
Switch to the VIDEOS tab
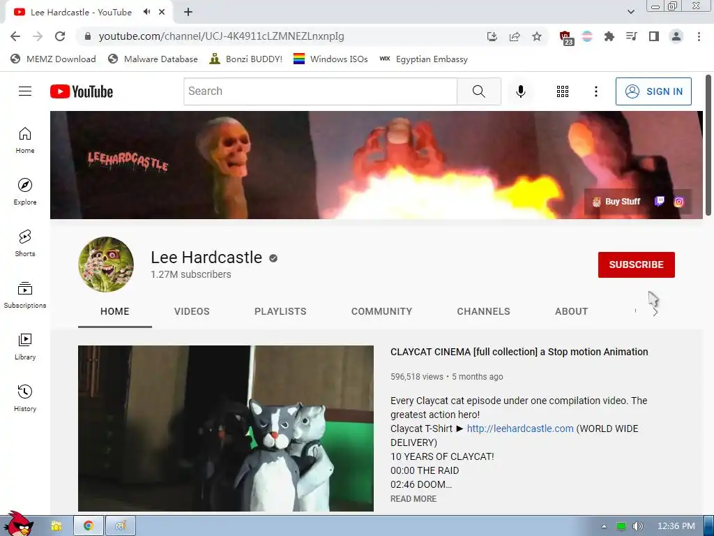pos(192,311)
